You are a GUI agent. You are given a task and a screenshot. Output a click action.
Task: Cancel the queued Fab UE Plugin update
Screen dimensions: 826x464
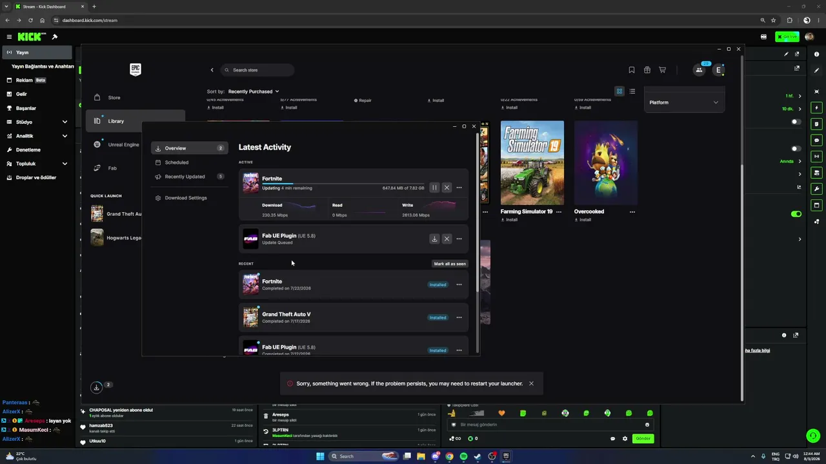(x=447, y=238)
